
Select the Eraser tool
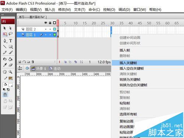[x=11, y=65]
